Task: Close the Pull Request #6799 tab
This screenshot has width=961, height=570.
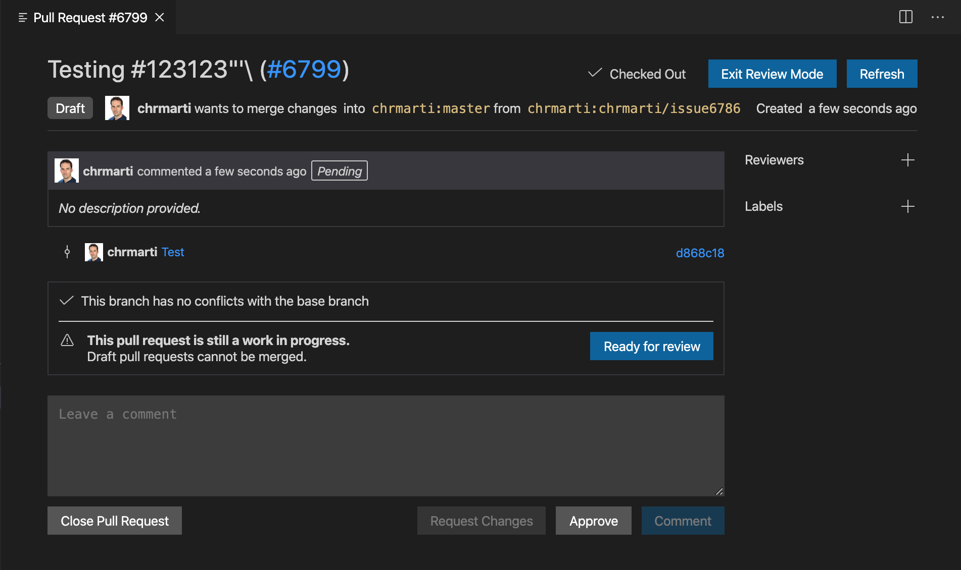Action: pyautogui.click(x=160, y=17)
